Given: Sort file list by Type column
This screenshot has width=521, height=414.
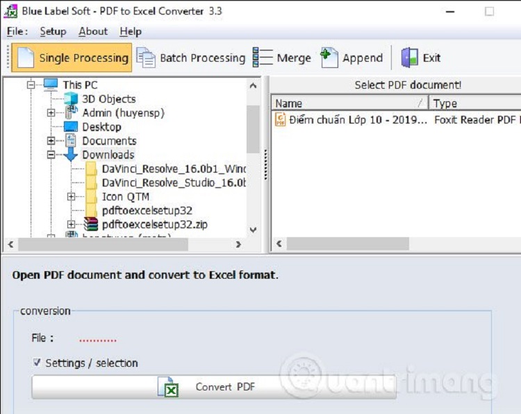Looking at the screenshot, I should point(475,103).
